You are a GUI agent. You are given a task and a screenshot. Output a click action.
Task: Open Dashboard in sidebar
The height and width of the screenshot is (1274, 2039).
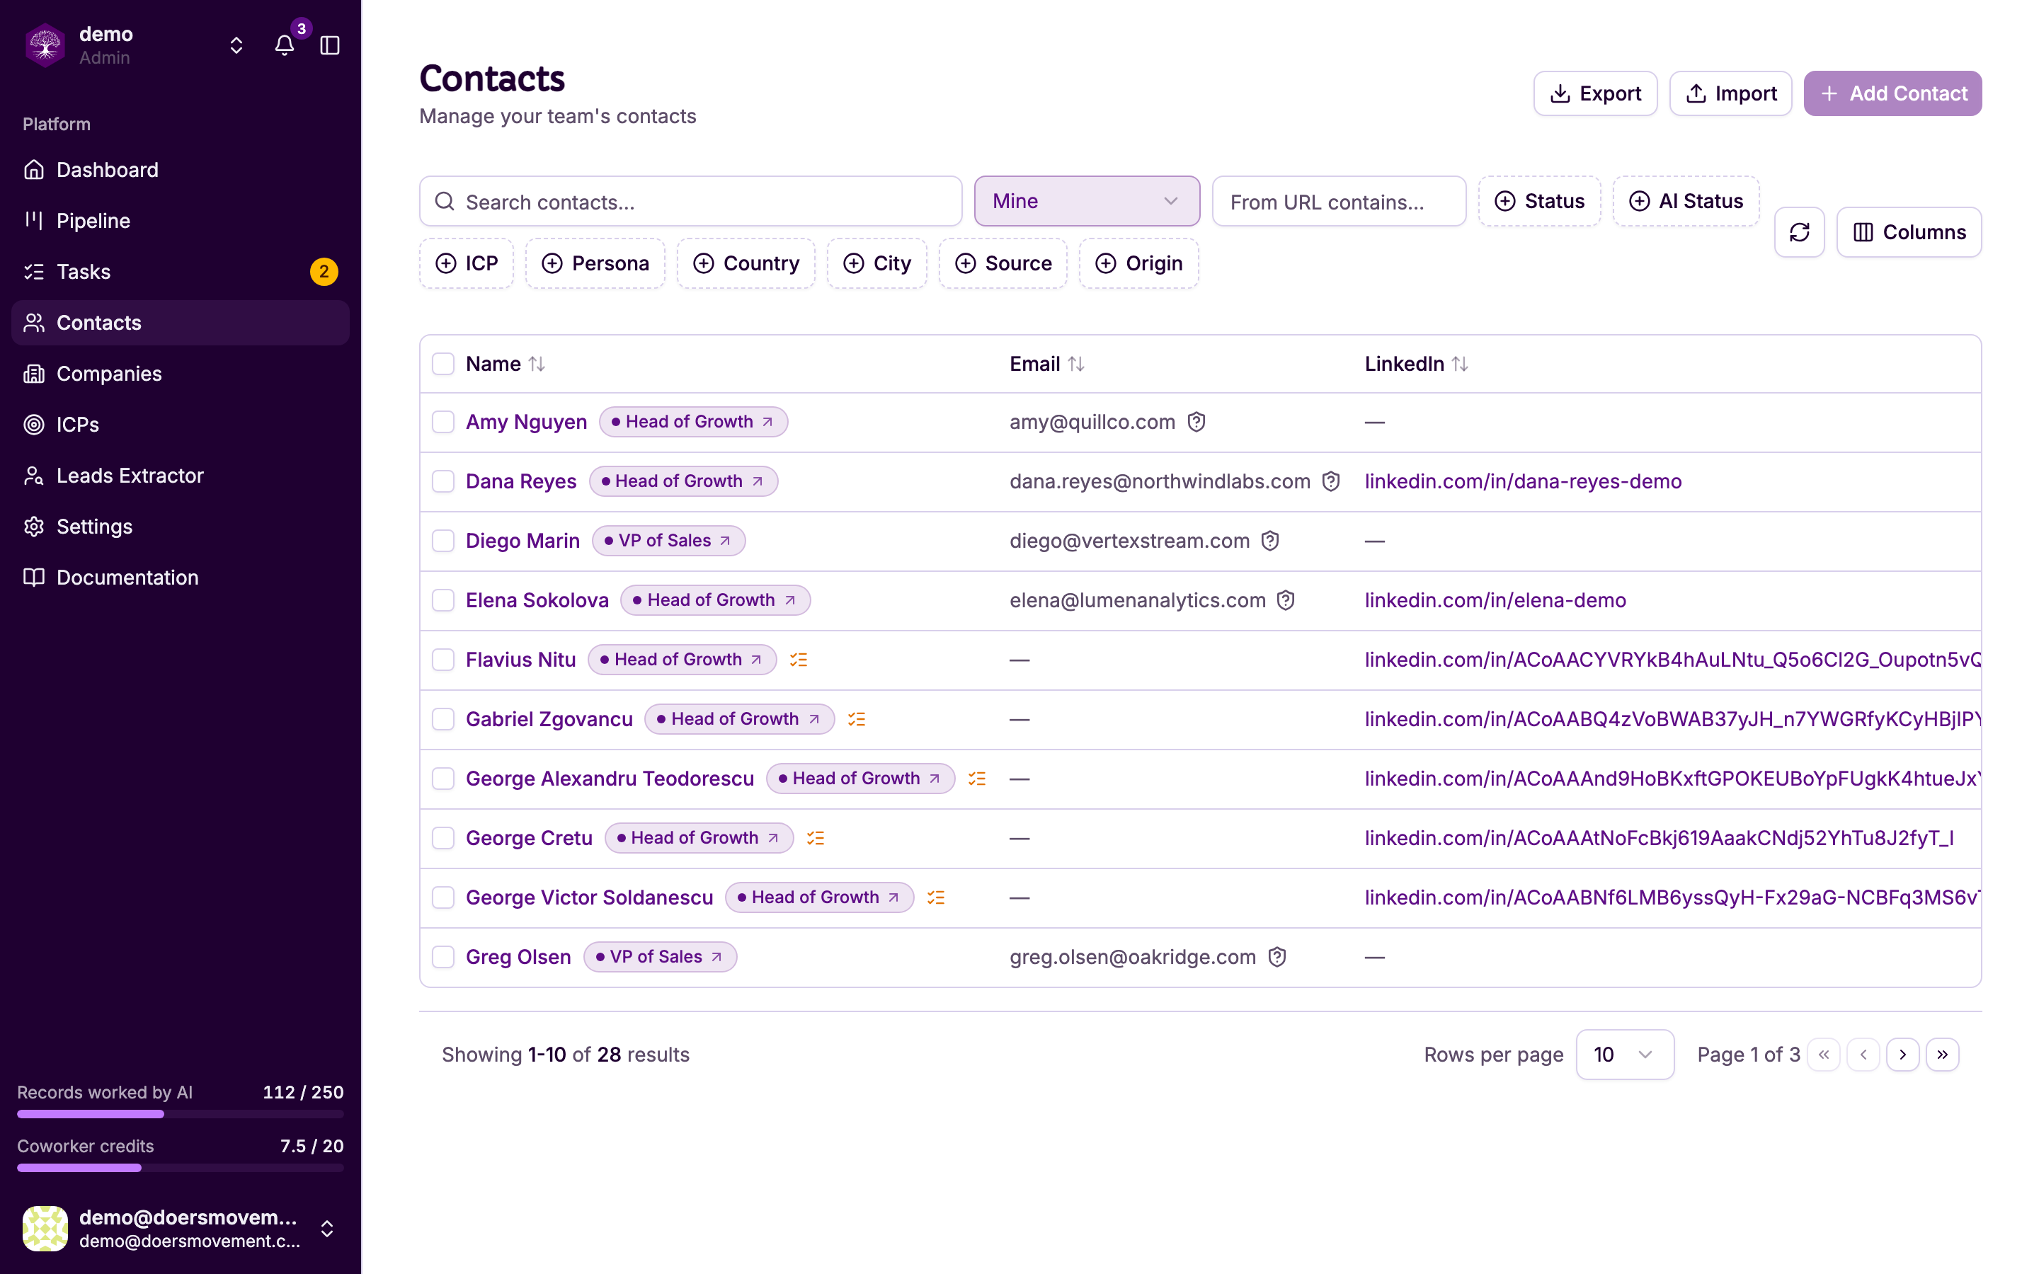[x=181, y=169]
